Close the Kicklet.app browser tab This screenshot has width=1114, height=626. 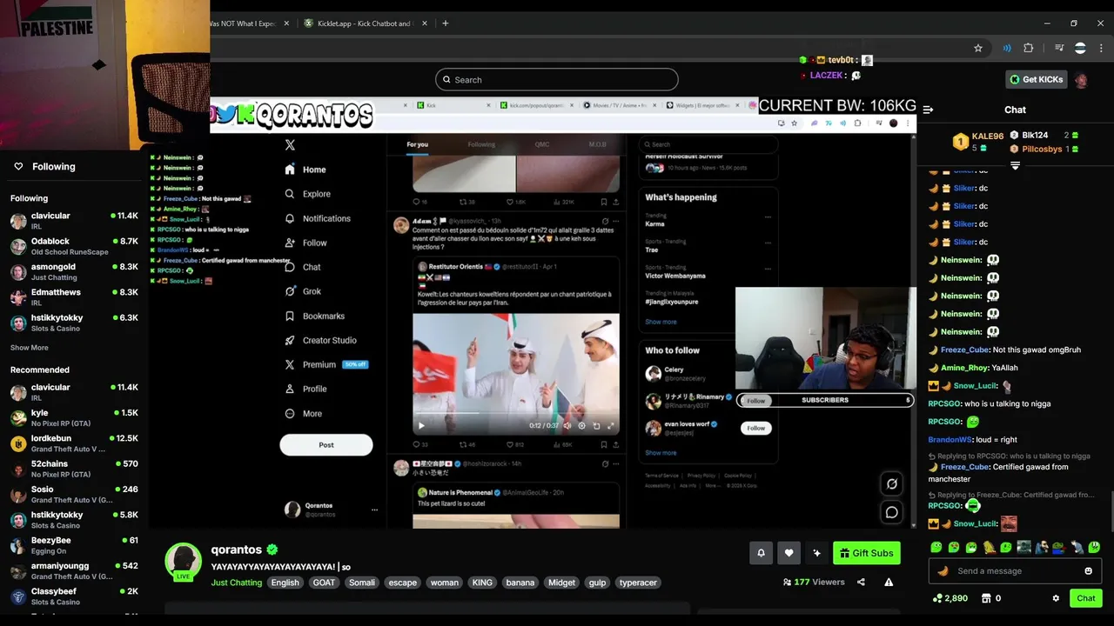tap(425, 23)
